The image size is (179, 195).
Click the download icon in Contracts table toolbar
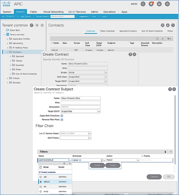point(162,39)
